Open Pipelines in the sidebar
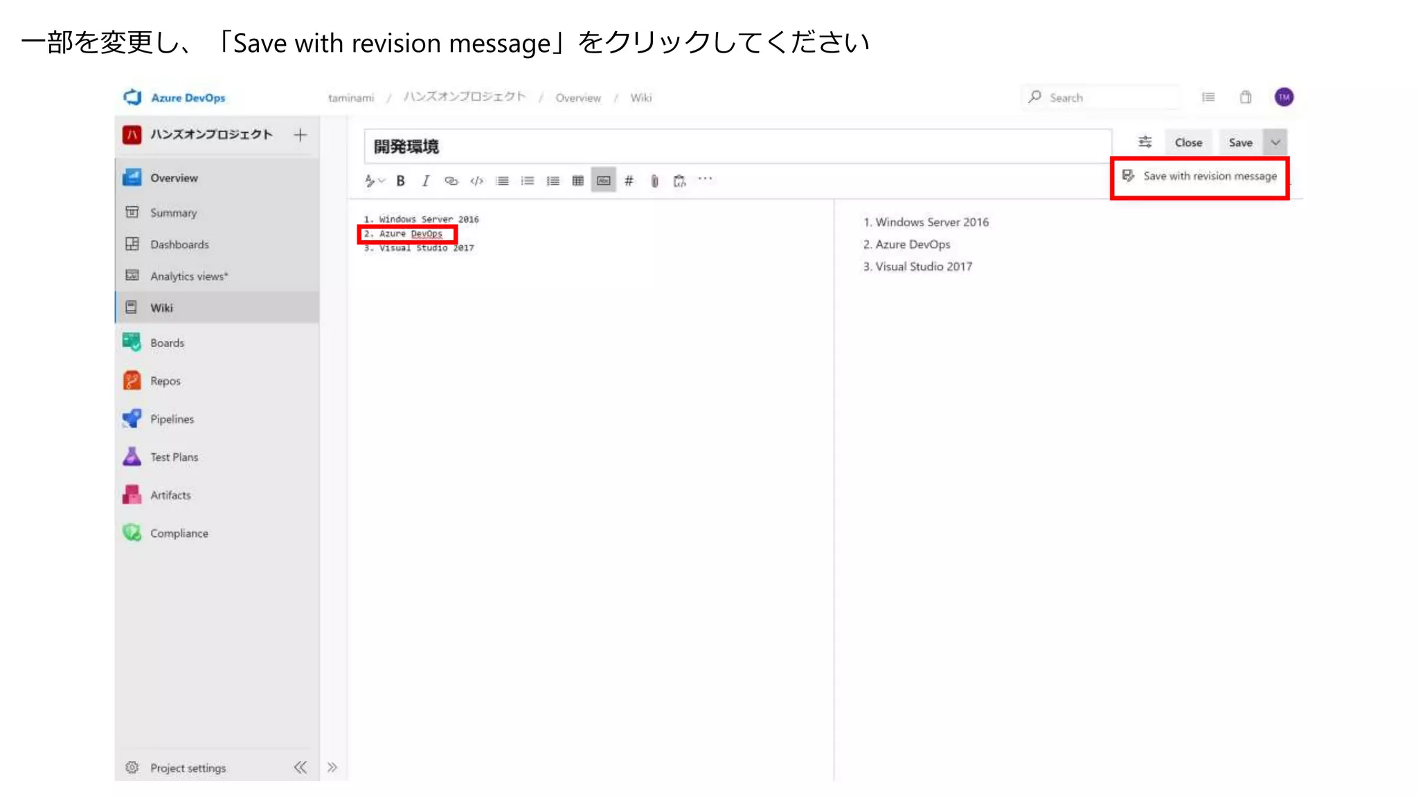The image size is (1418, 797). point(217,419)
